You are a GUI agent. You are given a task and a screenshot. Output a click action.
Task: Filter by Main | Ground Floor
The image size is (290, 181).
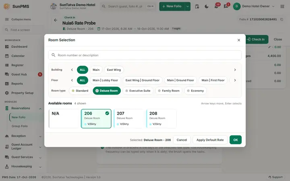(180, 80)
